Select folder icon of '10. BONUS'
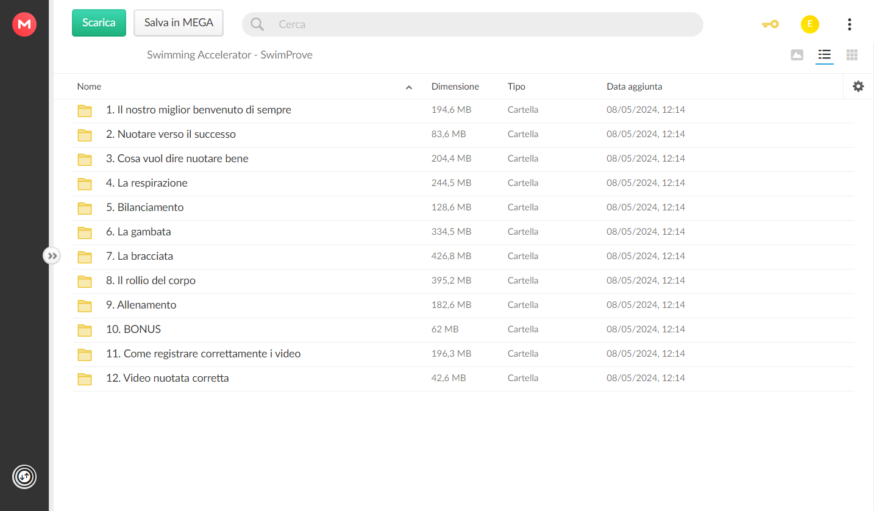874x511 pixels. coord(85,330)
